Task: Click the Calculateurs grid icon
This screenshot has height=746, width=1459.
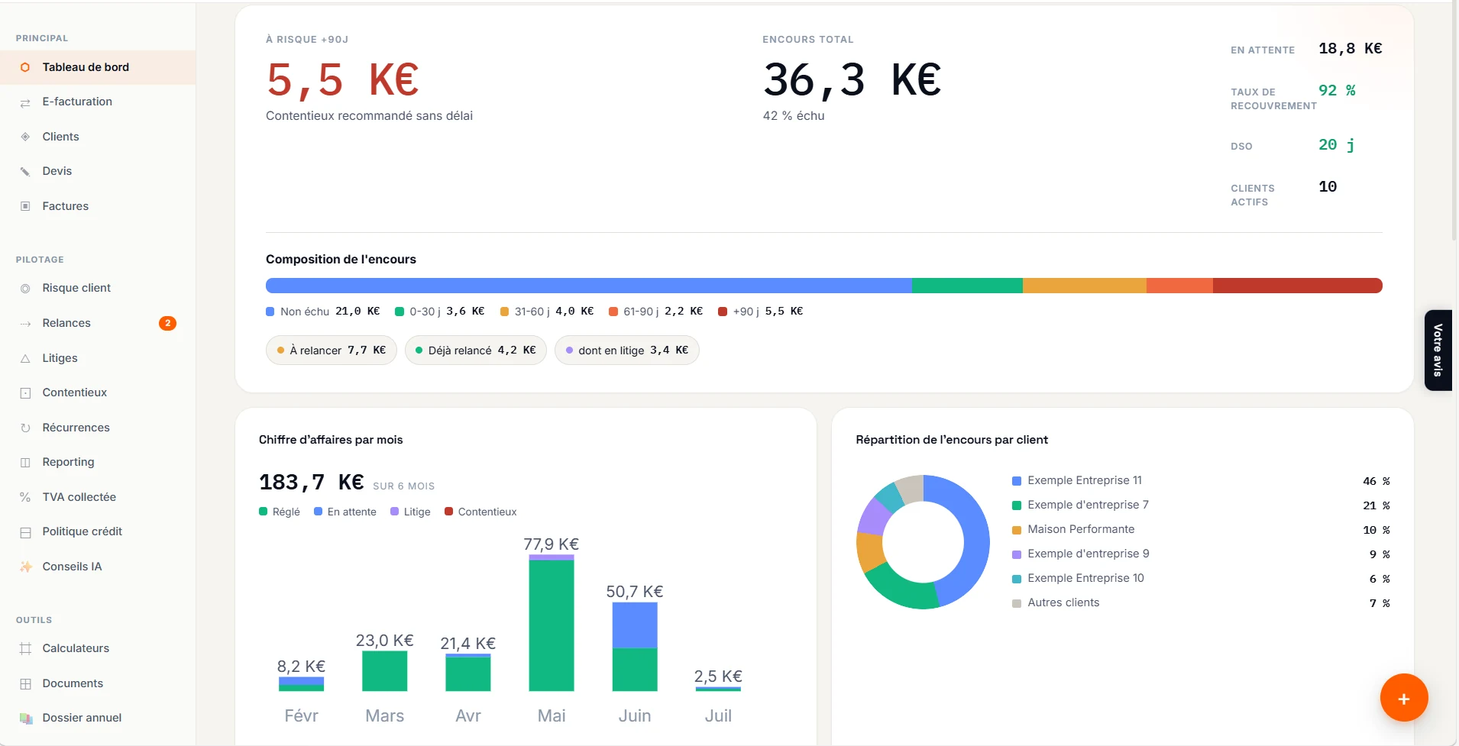Action: point(25,648)
